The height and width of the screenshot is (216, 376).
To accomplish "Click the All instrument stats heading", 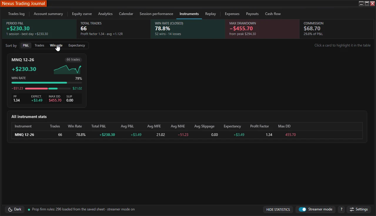I will [29, 117].
